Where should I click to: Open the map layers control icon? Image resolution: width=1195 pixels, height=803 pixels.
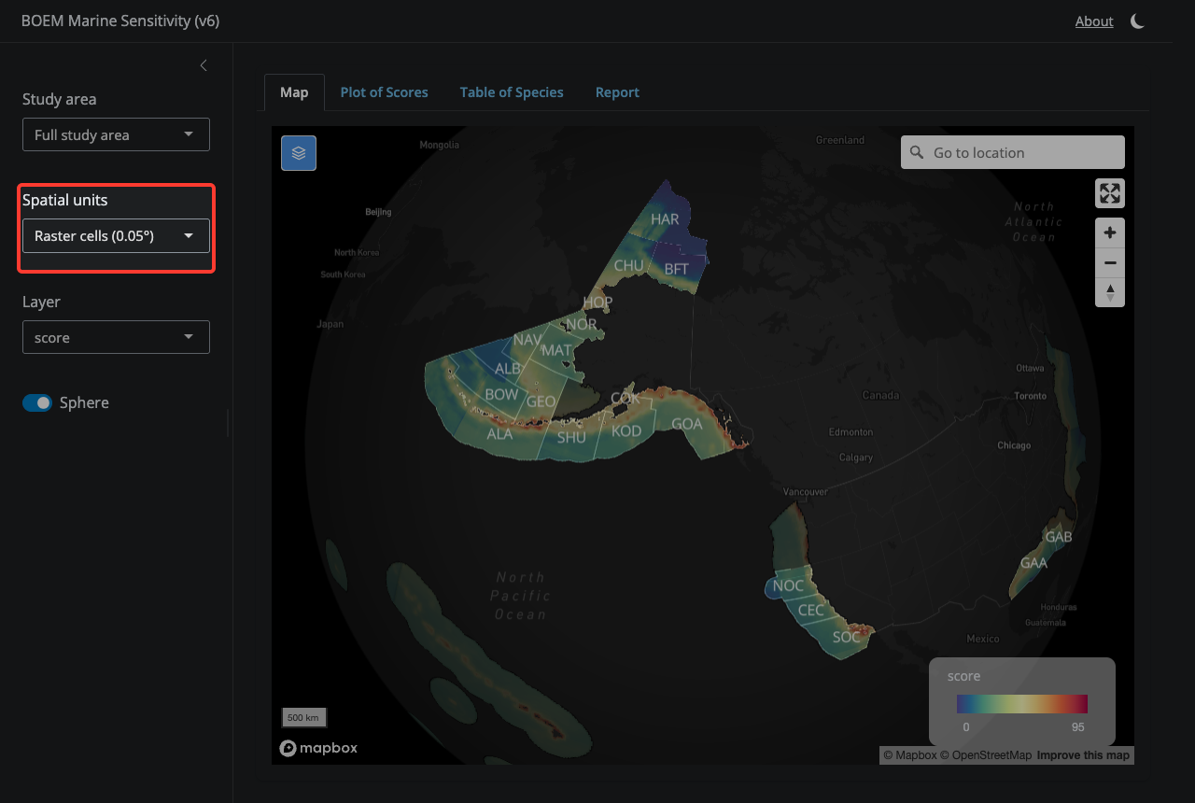tap(299, 153)
